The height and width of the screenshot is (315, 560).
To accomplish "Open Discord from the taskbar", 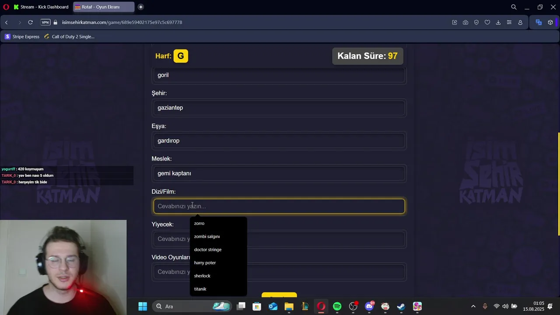I will (369, 306).
